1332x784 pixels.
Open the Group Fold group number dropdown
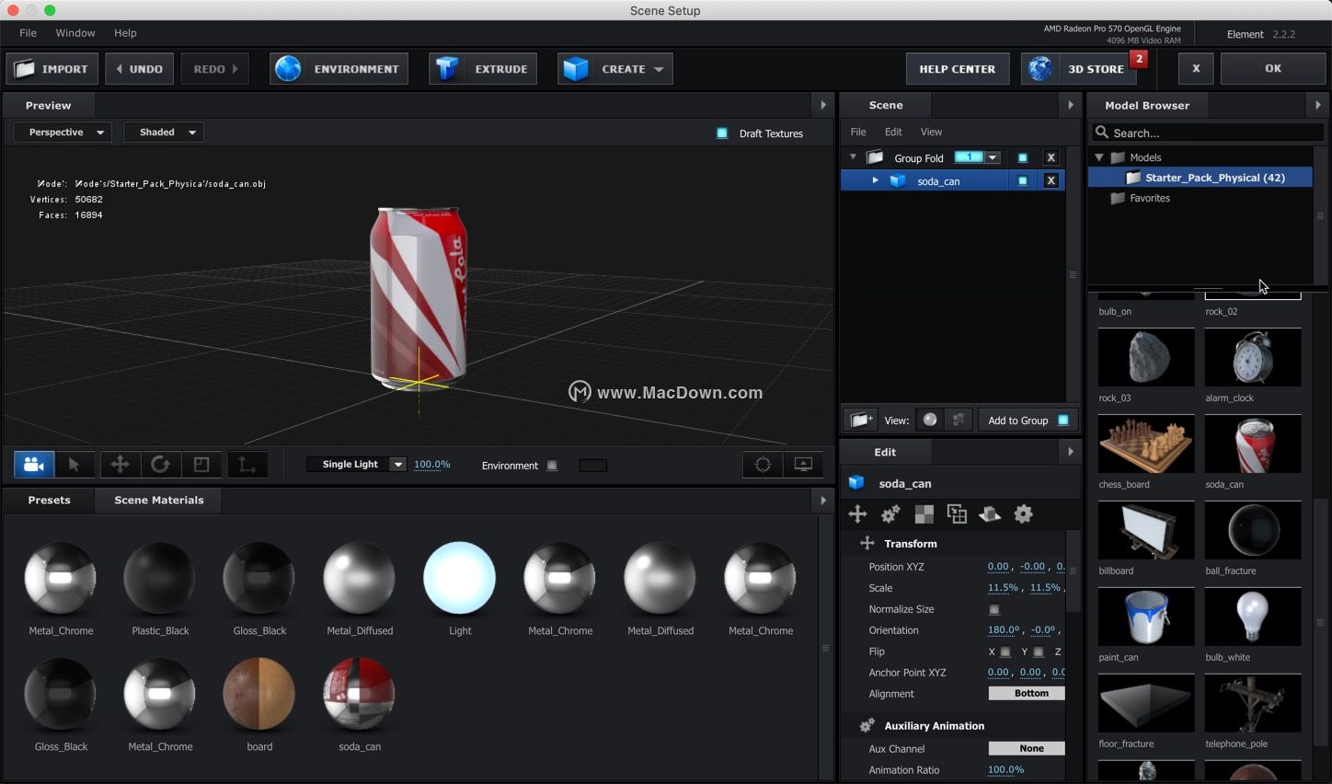click(993, 157)
